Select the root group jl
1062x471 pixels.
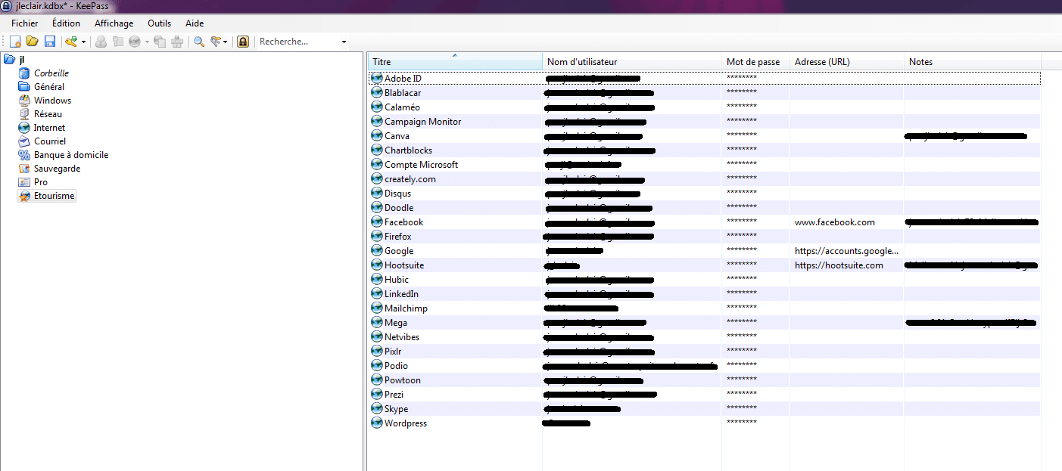pos(22,60)
